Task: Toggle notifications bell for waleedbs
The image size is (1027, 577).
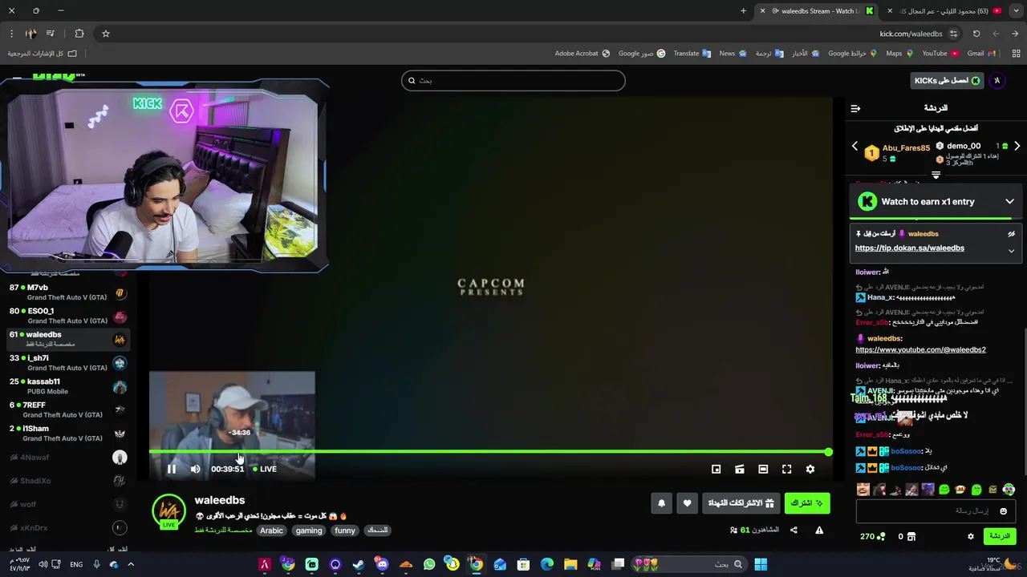Action: (661, 503)
